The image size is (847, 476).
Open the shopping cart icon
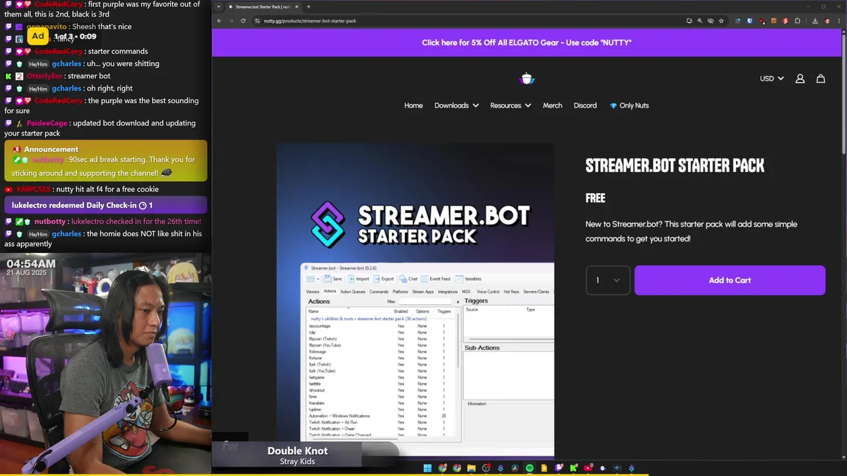tap(821, 79)
